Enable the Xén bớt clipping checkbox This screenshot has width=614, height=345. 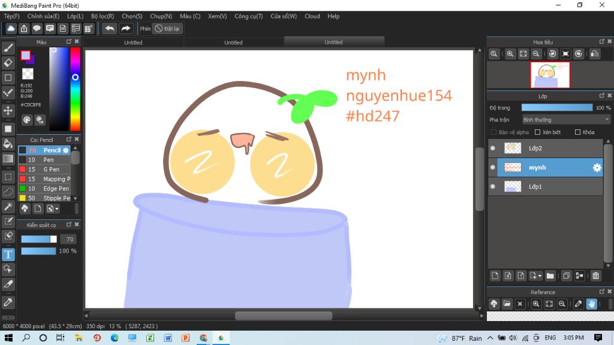tap(538, 132)
